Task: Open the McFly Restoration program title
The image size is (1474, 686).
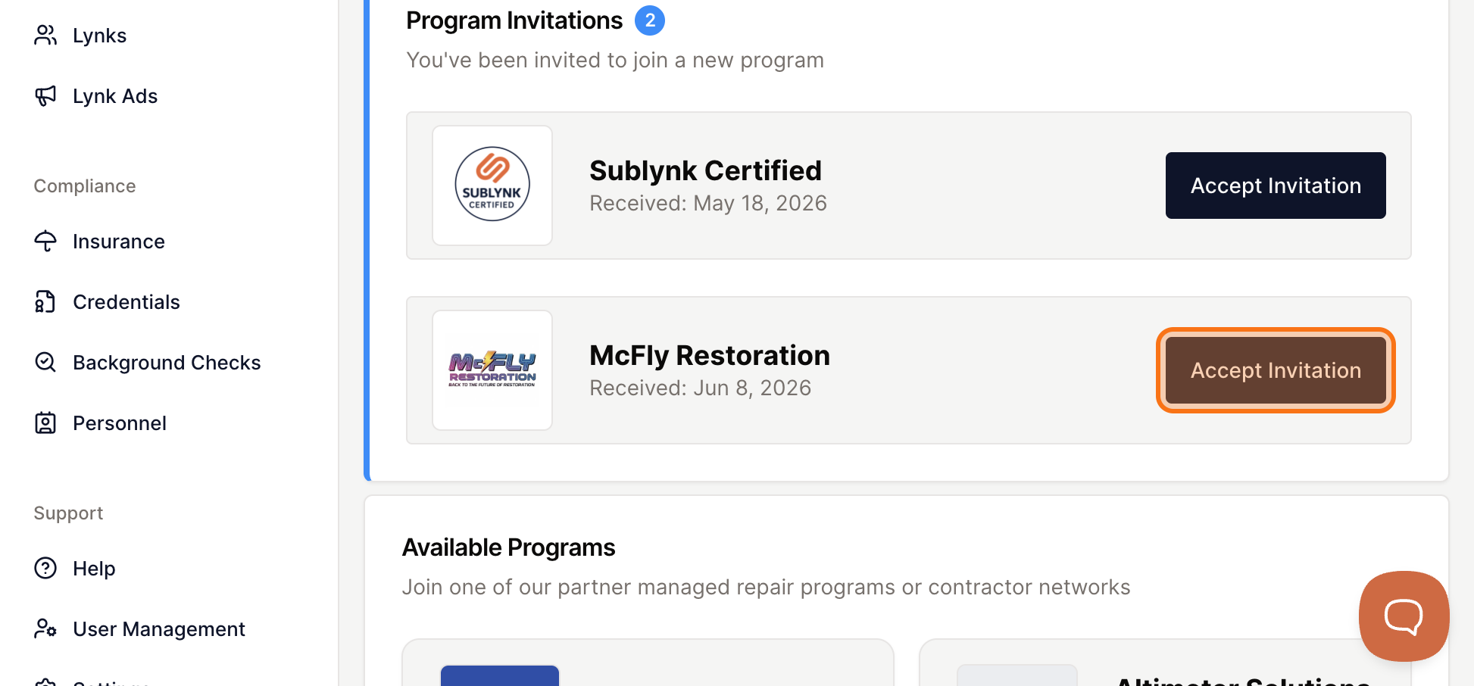Action: 710,355
